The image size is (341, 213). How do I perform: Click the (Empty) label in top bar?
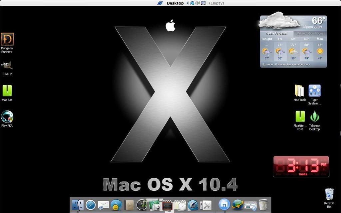(216, 3)
